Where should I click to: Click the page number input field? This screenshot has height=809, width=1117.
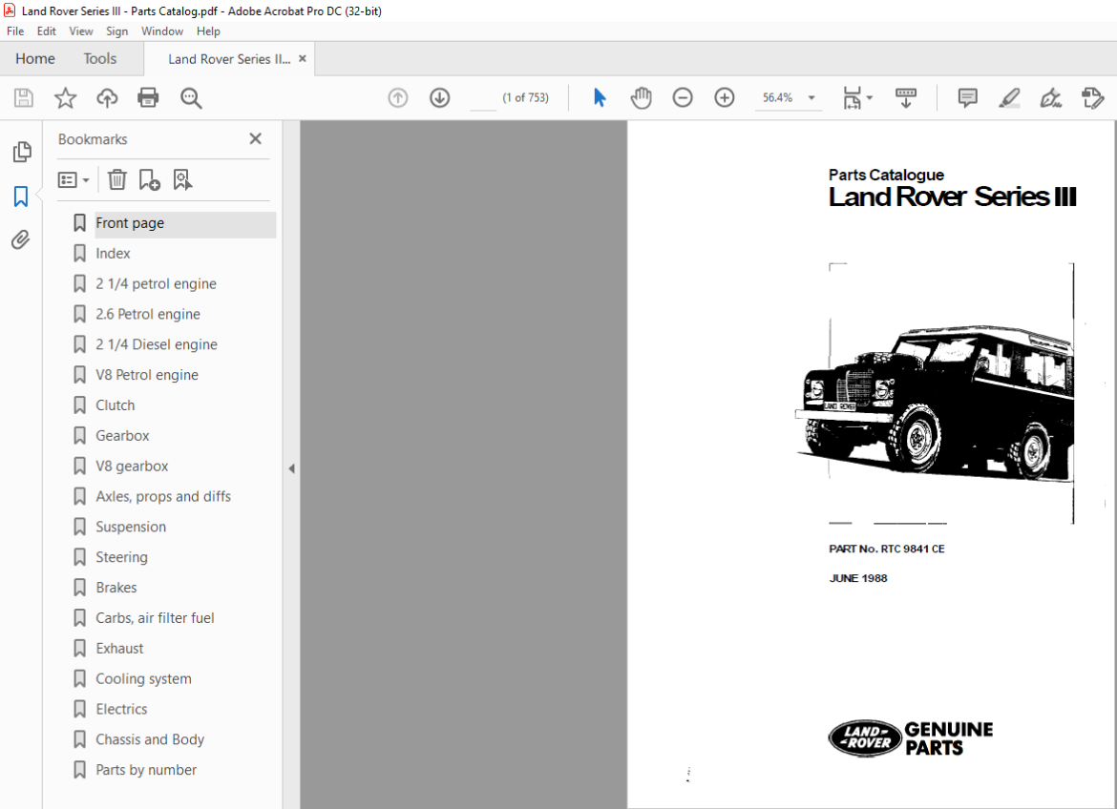483,97
